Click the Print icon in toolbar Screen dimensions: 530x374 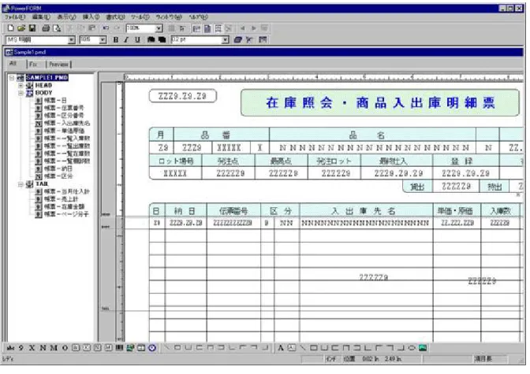[x=46, y=28]
